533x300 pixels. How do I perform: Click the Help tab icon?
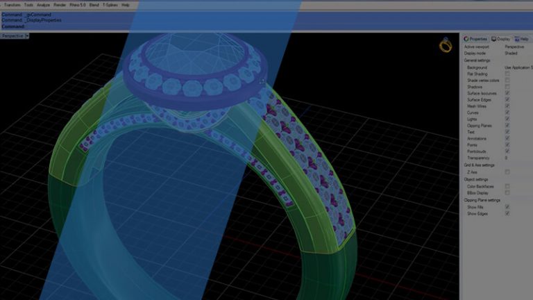[x=515, y=39]
